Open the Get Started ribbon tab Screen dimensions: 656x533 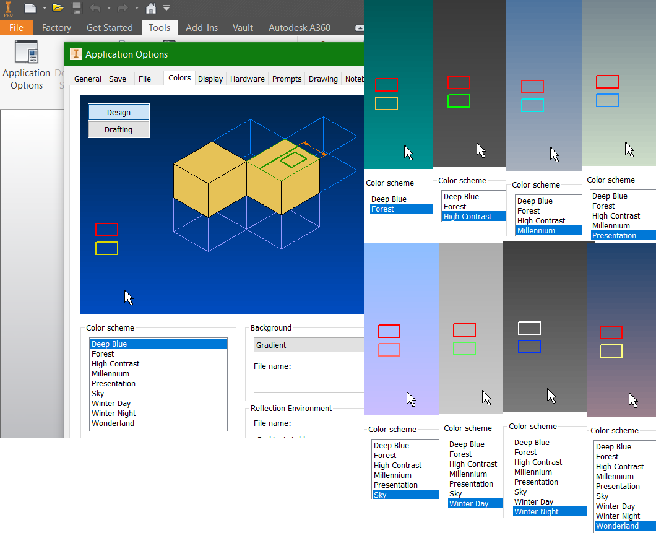tap(110, 27)
